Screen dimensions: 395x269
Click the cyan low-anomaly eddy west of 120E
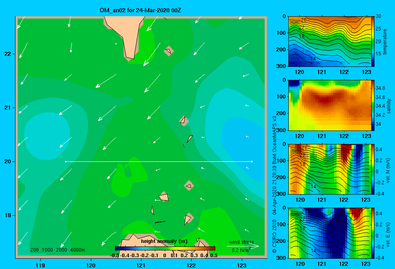pos(47,136)
